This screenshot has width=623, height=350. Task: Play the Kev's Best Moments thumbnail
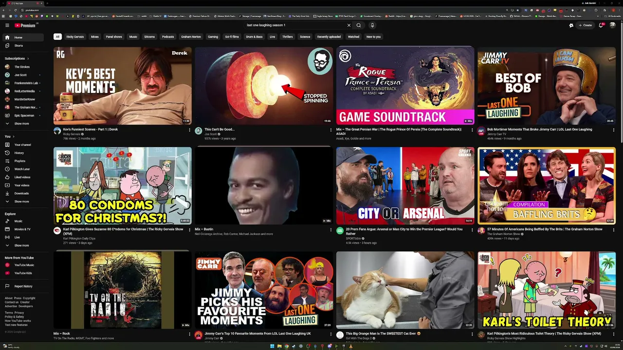[123, 86]
